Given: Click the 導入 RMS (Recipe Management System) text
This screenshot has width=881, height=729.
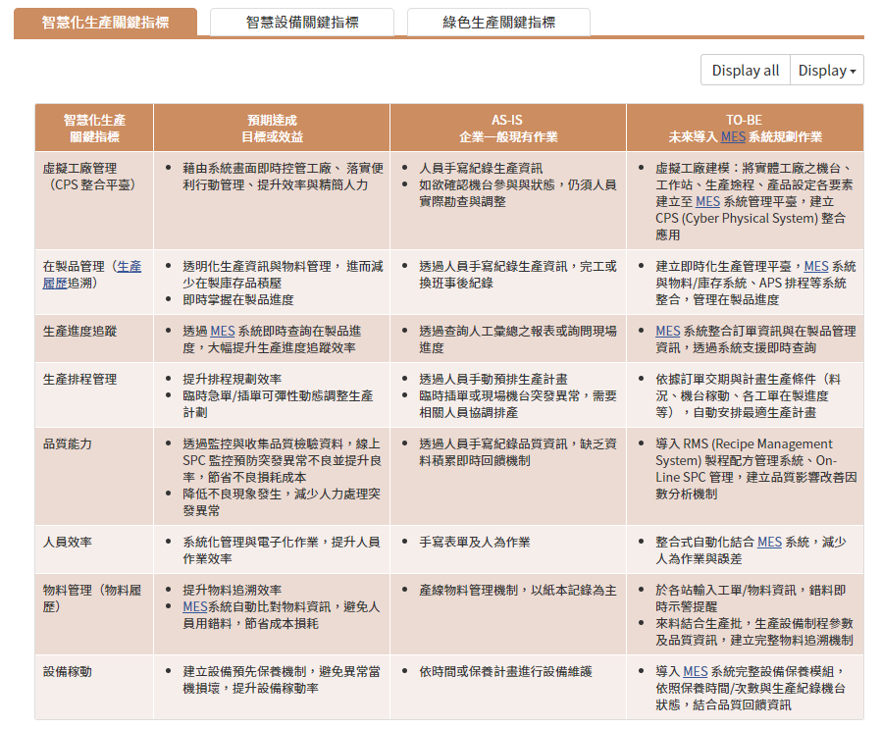Looking at the screenshot, I should [x=756, y=469].
